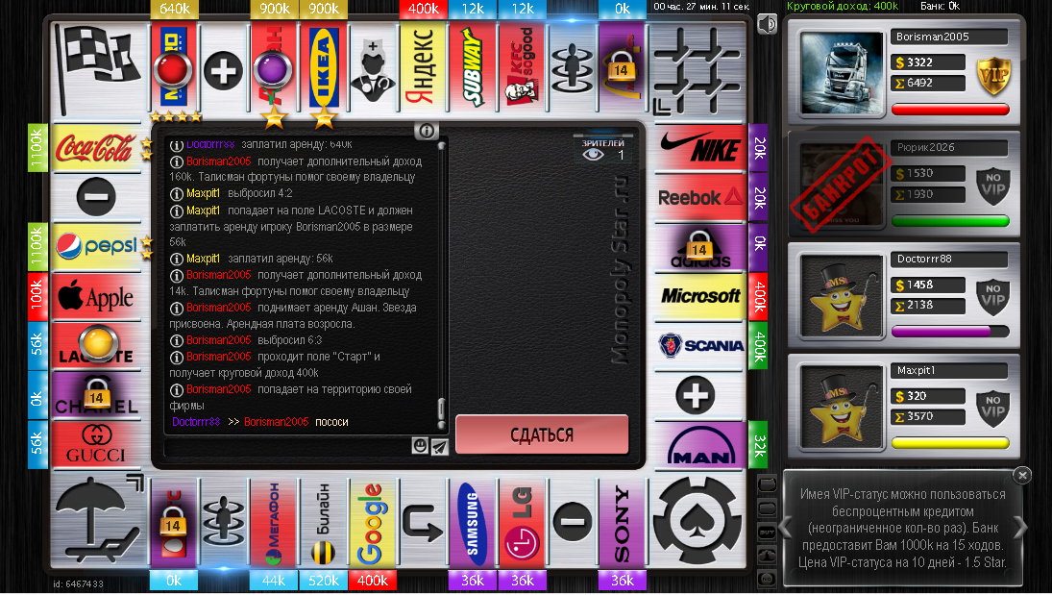The width and height of the screenshot is (1052, 595).
Task: Open the Яндекс property cell
Action: pos(423,69)
